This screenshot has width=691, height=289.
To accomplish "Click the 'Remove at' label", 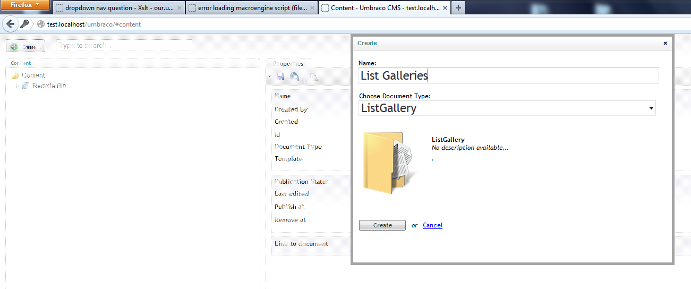I will coord(290,220).
